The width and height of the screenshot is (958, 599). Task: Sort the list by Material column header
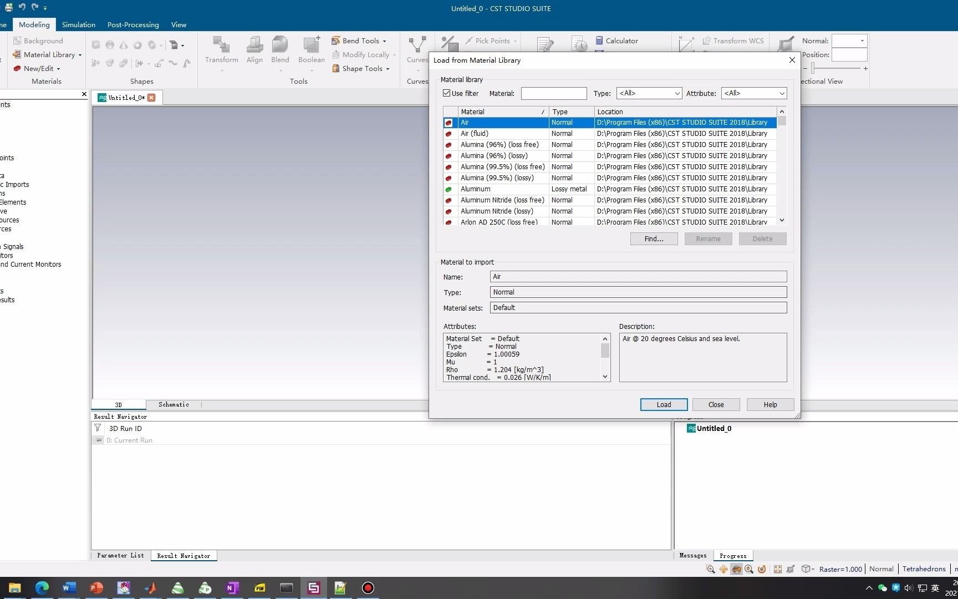pos(503,111)
